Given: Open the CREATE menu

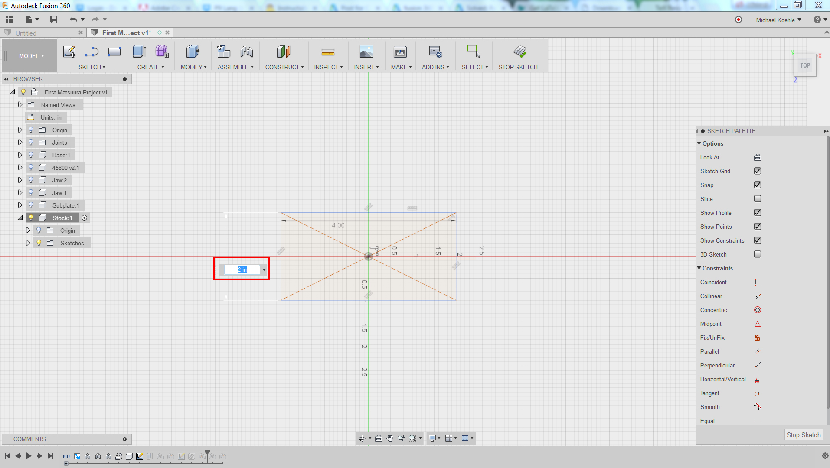Looking at the screenshot, I should [150, 67].
